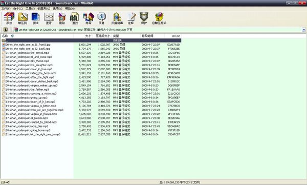Sort by the 压缩后大小 column header

pos(102,36)
